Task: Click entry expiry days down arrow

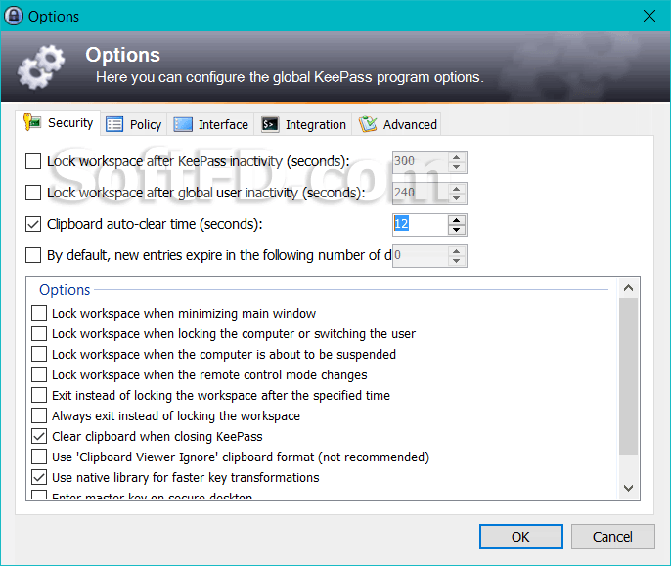Action: pos(457,261)
